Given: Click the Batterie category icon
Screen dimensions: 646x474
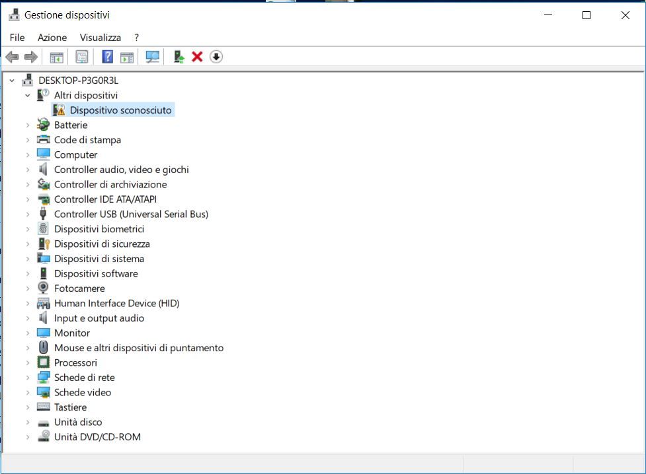Looking at the screenshot, I should tap(43, 125).
